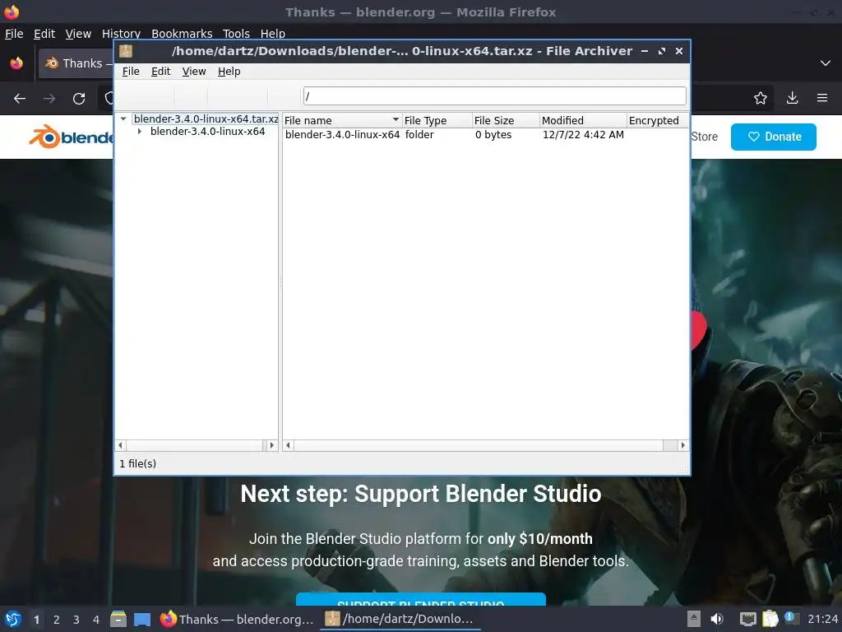
Task: Open the list all tabs dropdown
Action: coord(826,63)
